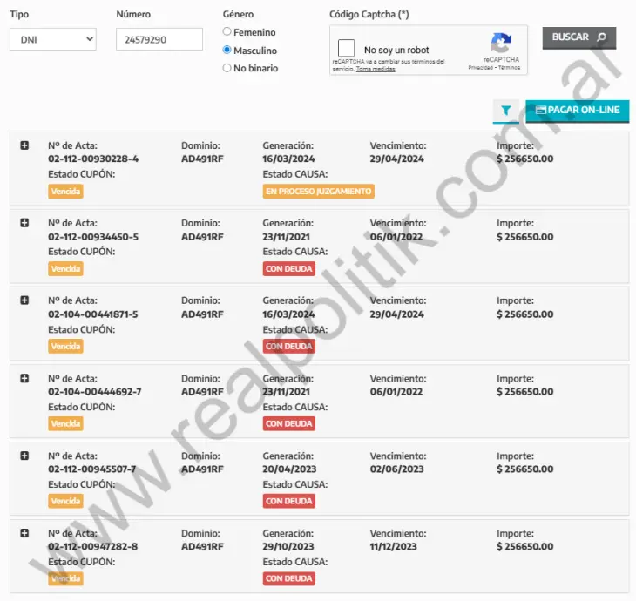The image size is (636, 601).
Task: Check the No soy un robot box
Action: point(347,49)
